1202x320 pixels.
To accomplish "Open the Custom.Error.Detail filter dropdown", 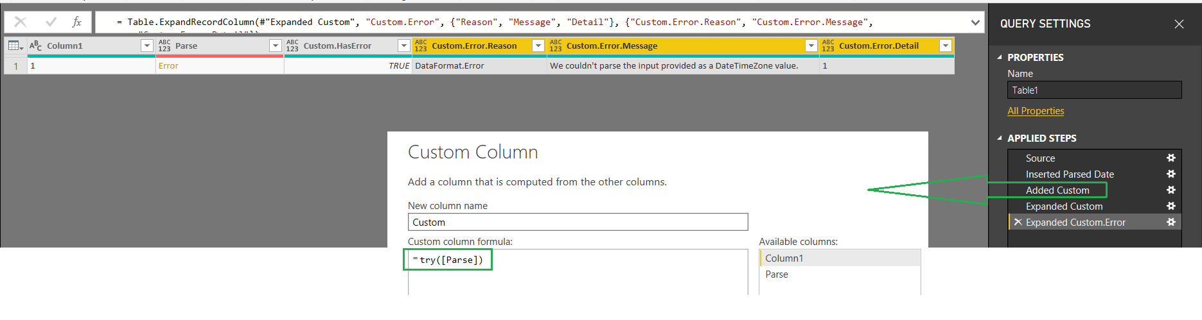I will (x=946, y=46).
